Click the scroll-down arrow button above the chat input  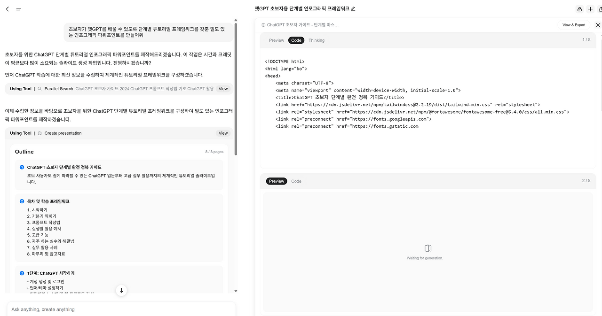click(x=121, y=290)
